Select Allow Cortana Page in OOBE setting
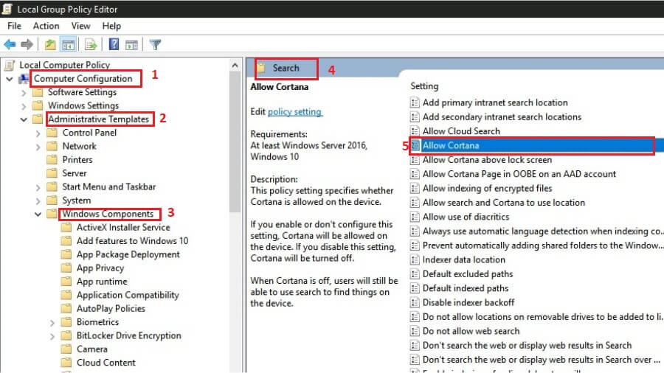Image resolution: width=664 pixels, height=373 pixels. pyautogui.click(x=519, y=174)
